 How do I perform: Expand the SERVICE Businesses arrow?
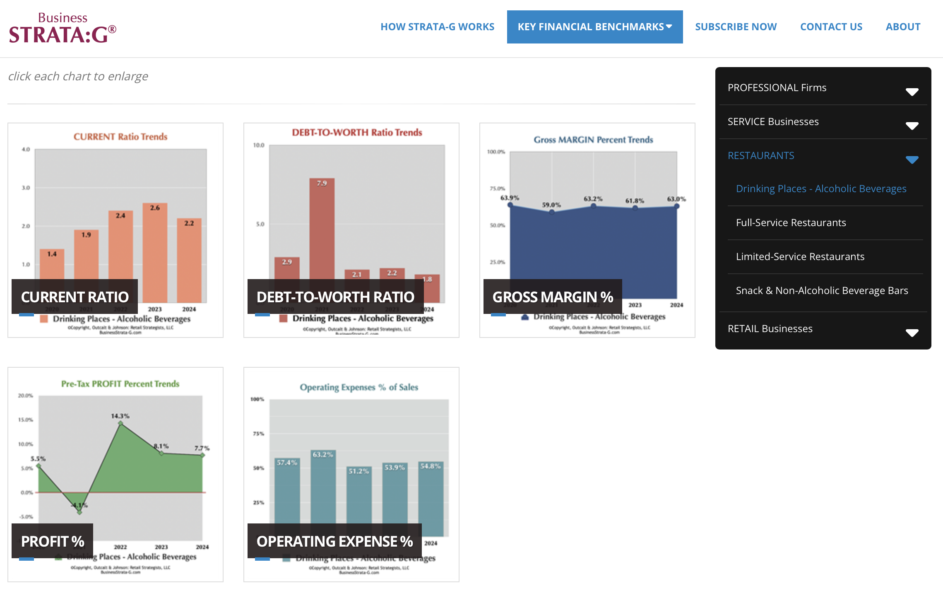tap(912, 125)
